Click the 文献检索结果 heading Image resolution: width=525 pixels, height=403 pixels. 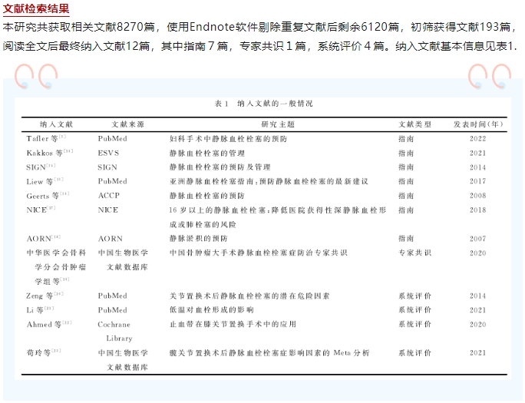pyautogui.click(x=35, y=9)
